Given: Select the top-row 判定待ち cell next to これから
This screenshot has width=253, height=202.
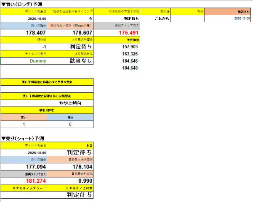Looking at the screenshot, I should [117, 18].
